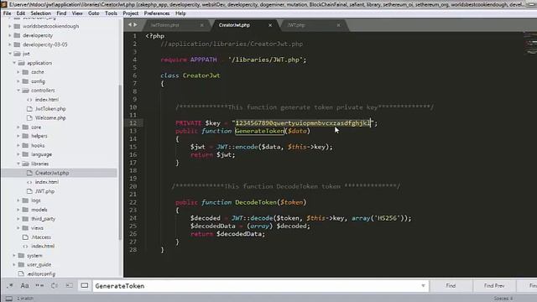Expand the worldsbestcookiendough folder

(9, 26)
